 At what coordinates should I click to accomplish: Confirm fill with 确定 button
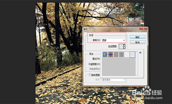pyautogui.click(x=138, y=37)
